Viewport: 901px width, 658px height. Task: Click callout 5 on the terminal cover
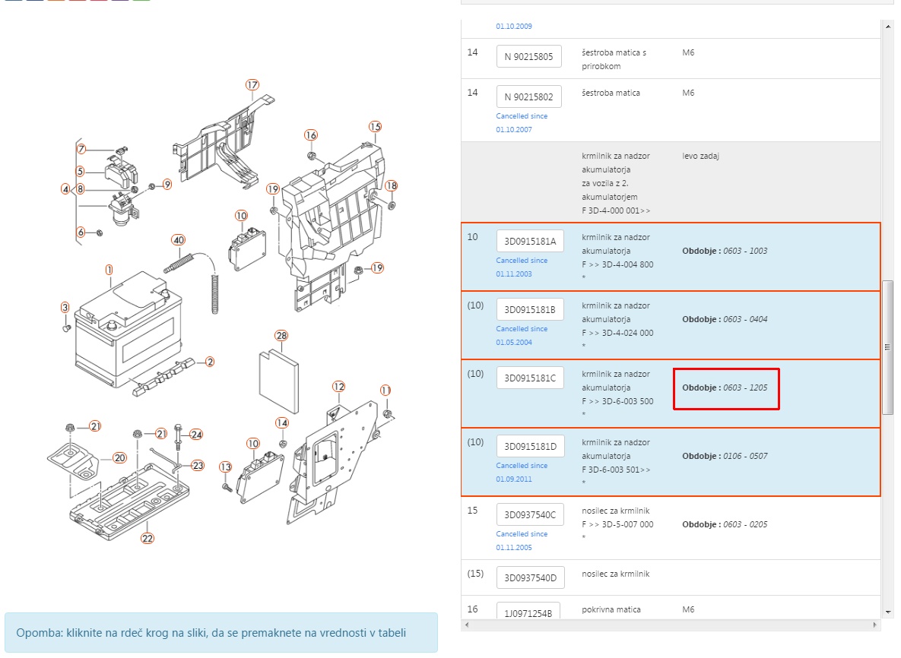tap(80, 172)
